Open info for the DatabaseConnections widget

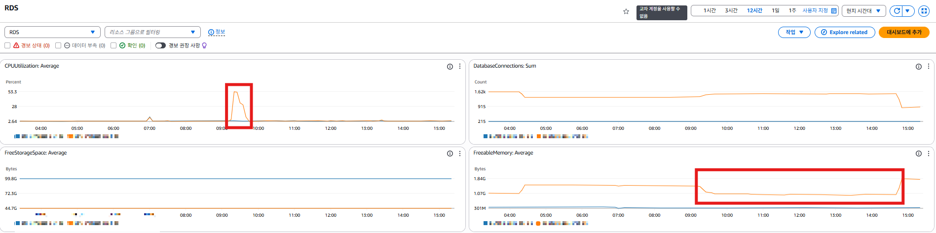(x=919, y=67)
